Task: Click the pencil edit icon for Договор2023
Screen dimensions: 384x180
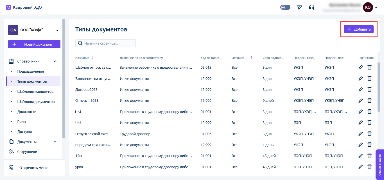Action: 361,90
